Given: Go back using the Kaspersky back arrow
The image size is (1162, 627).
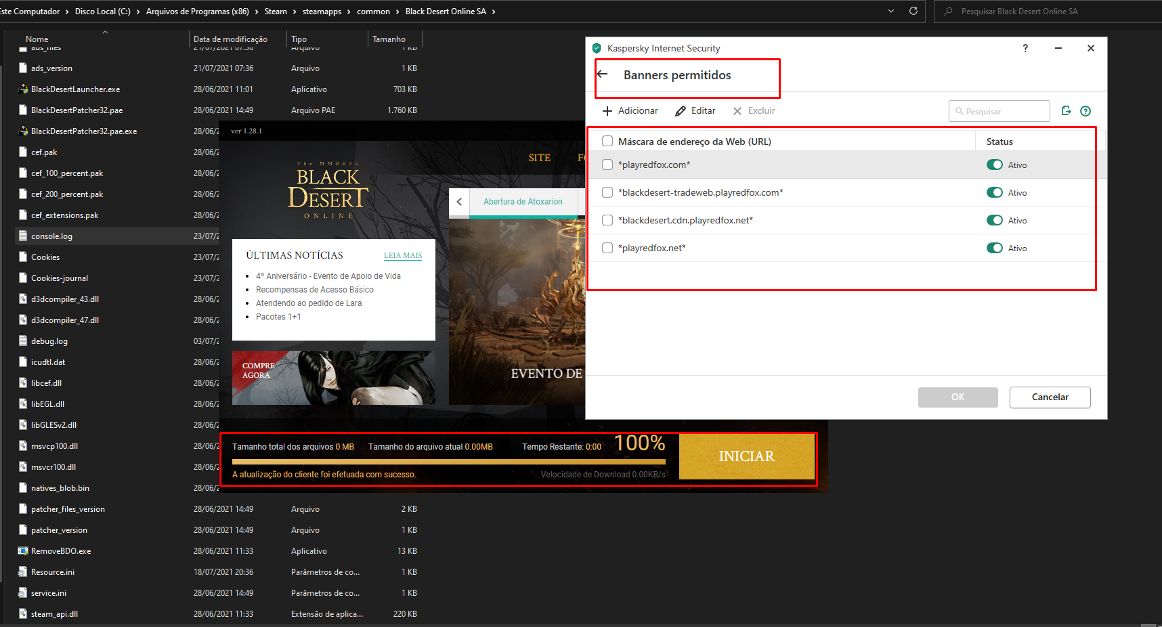Looking at the screenshot, I should (x=603, y=74).
